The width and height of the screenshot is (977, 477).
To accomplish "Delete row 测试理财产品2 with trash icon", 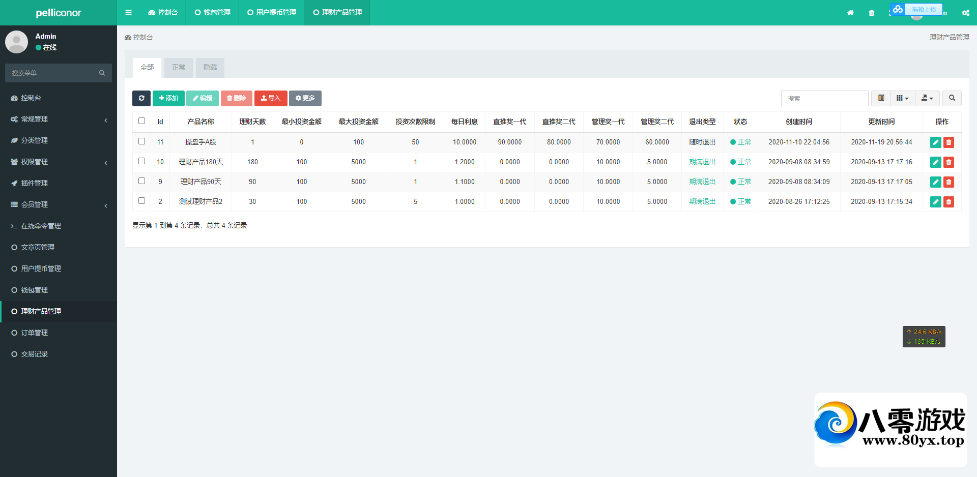I will [949, 202].
